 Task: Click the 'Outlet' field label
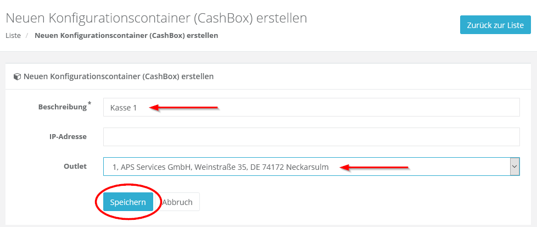click(75, 166)
